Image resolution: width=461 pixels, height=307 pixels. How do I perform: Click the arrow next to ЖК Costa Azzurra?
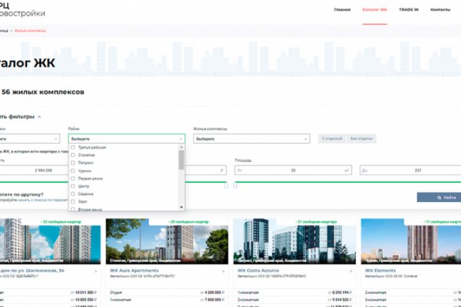351,271
